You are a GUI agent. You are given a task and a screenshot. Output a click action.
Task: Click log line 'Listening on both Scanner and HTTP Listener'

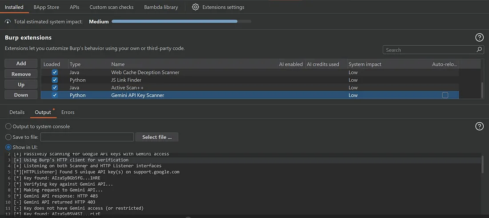point(88,166)
